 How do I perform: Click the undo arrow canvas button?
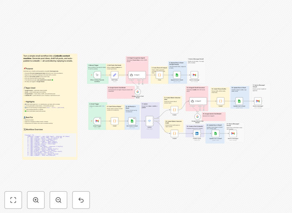tap(81, 200)
